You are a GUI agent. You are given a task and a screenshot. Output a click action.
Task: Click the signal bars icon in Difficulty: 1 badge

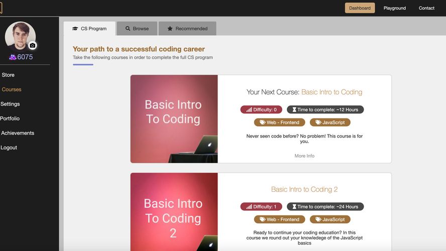pos(249,207)
